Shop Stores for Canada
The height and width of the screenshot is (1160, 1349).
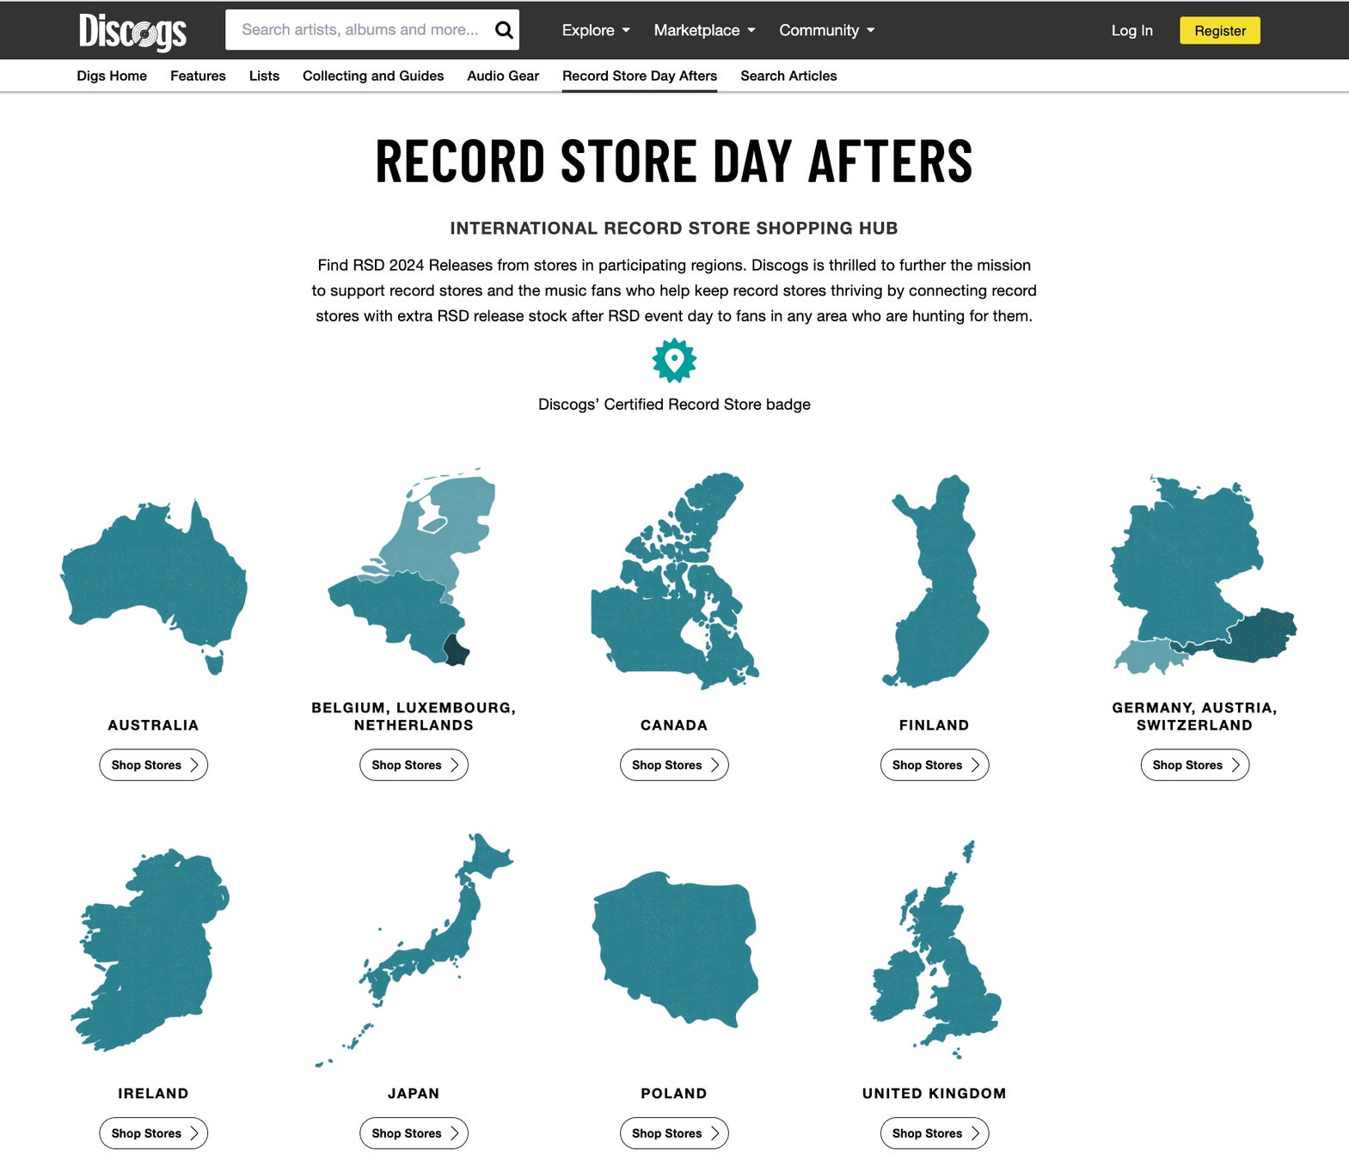pos(674,765)
